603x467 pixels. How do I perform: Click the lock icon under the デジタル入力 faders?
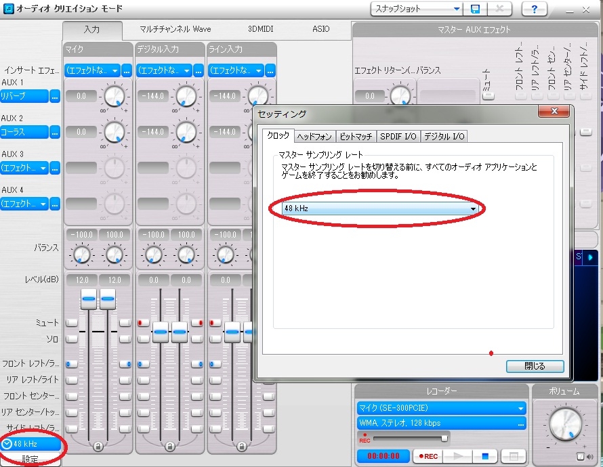pos(170,446)
